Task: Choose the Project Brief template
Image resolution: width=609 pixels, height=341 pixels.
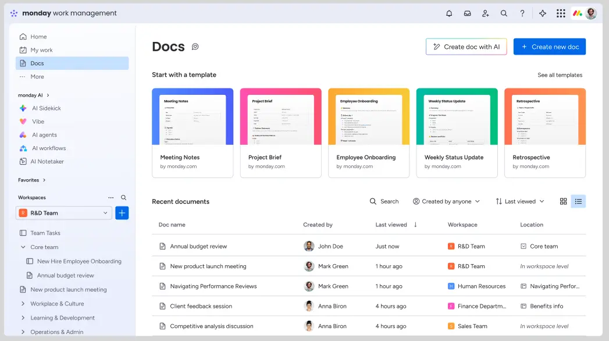Action: (x=281, y=133)
